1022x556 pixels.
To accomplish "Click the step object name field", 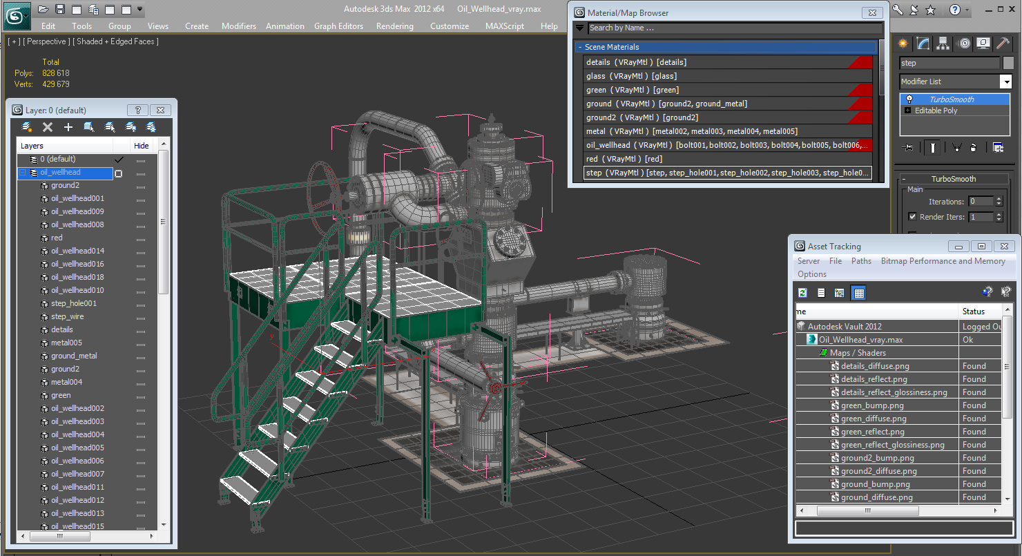I will [949, 63].
